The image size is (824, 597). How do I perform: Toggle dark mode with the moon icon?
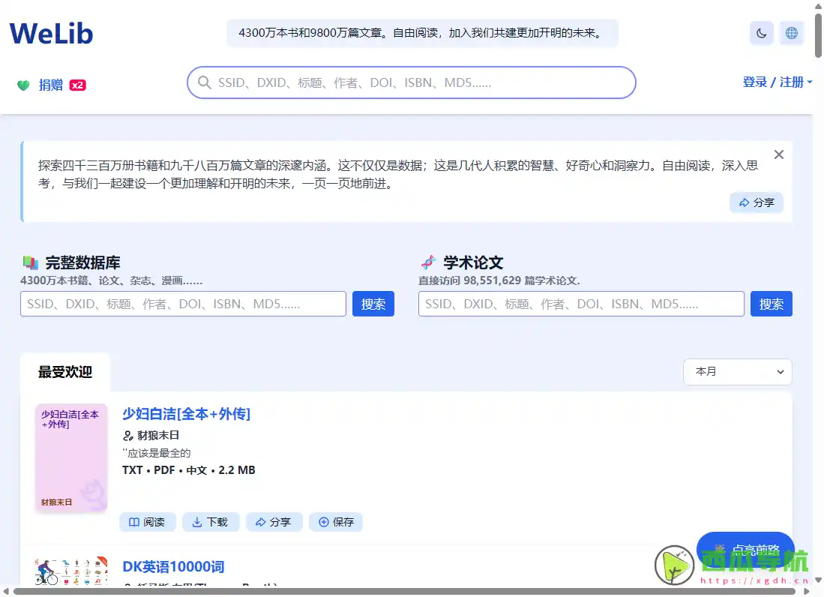coord(762,33)
